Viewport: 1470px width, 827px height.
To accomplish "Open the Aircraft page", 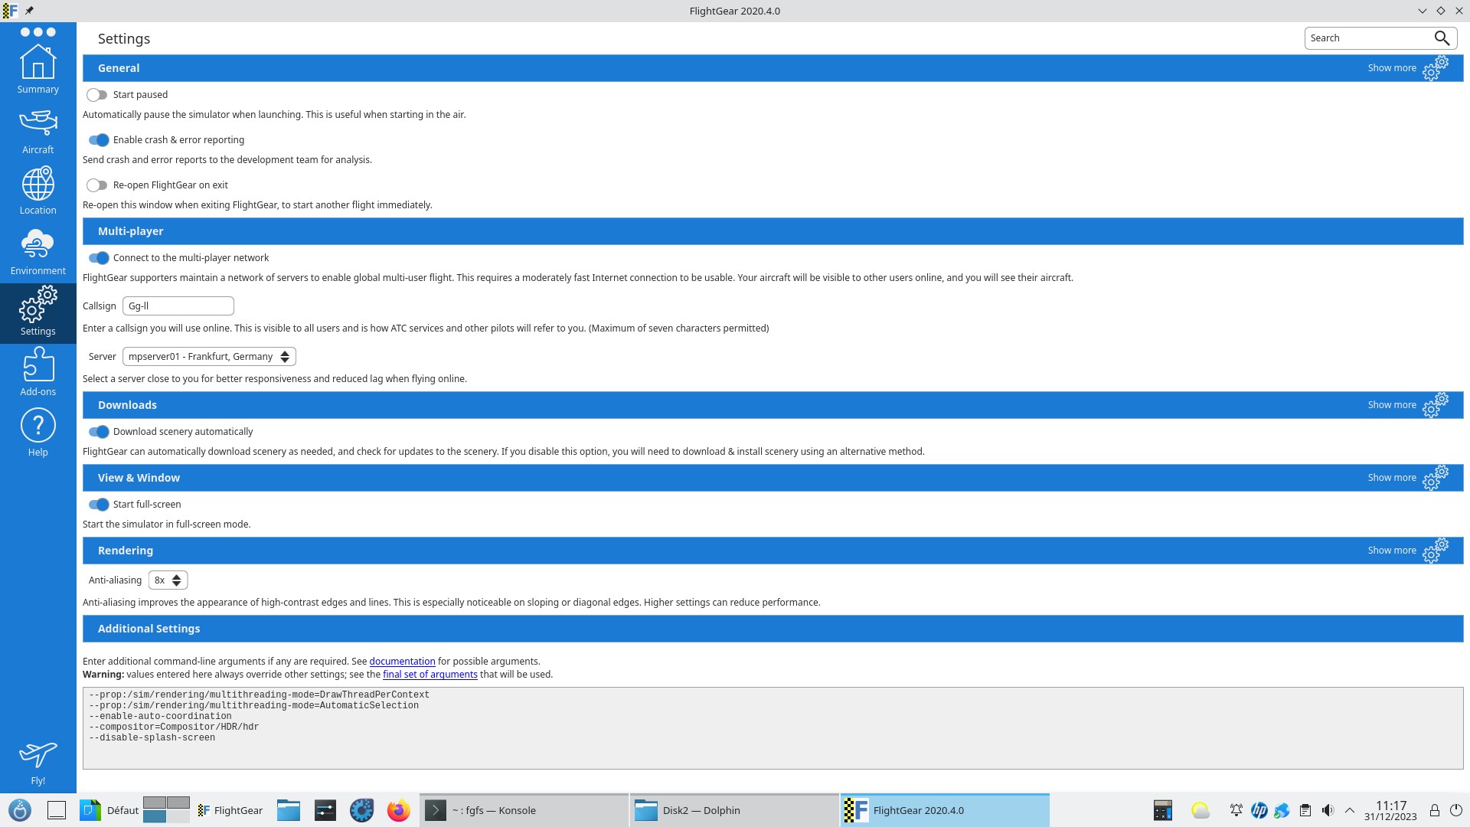I will coord(38,132).
